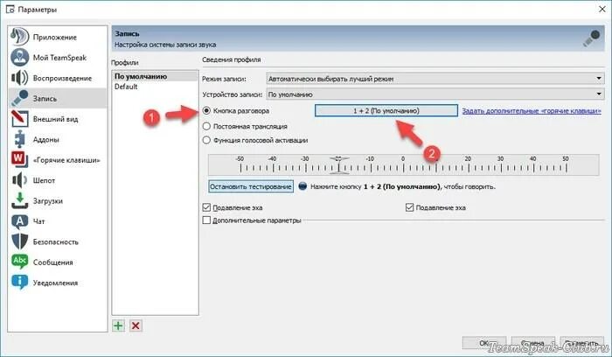The width and height of the screenshot is (612, 357).
Task: Open the Режим записи dropdown
Action: click(435, 79)
